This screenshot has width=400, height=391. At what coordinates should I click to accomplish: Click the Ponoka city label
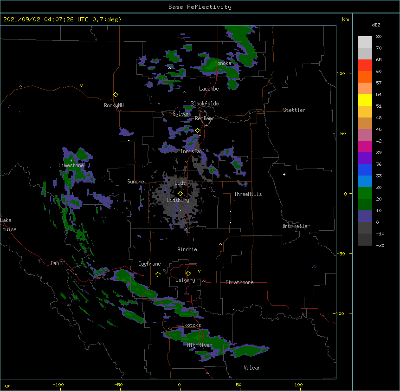(x=223, y=63)
